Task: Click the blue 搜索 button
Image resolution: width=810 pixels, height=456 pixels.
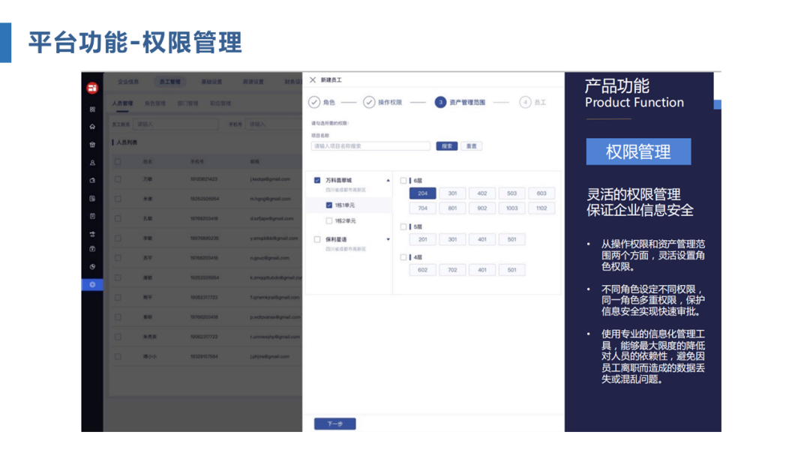Action: click(x=447, y=146)
